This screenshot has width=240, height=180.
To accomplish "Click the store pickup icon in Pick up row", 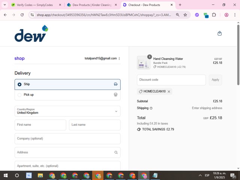I will [115, 94].
